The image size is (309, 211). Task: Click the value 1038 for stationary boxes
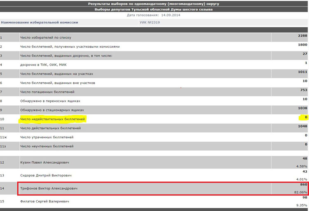pyautogui.click(x=302, y=108)
